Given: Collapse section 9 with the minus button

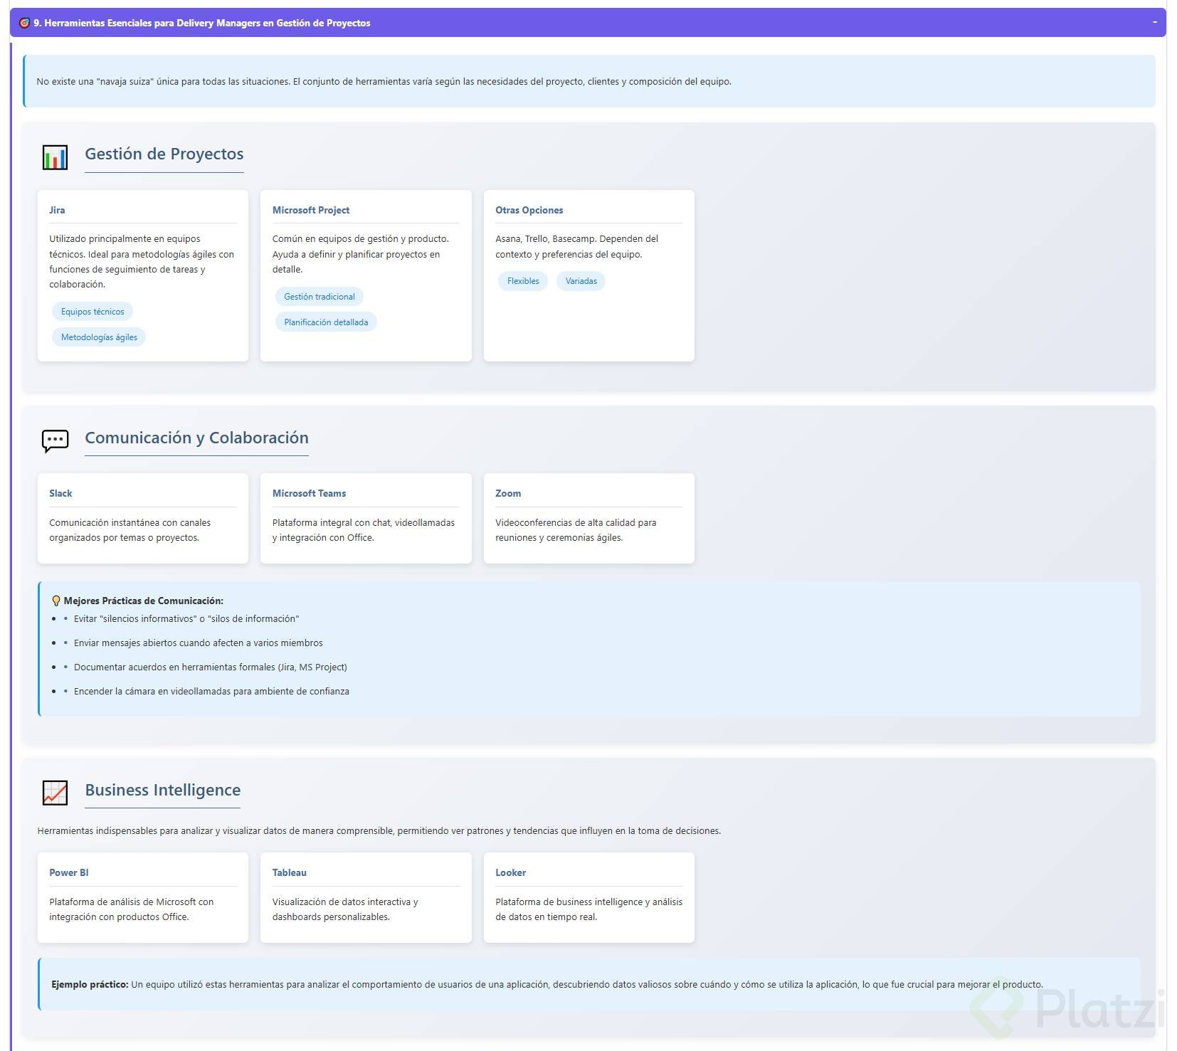Looking at the screenshot, I should pos(1154,22).
